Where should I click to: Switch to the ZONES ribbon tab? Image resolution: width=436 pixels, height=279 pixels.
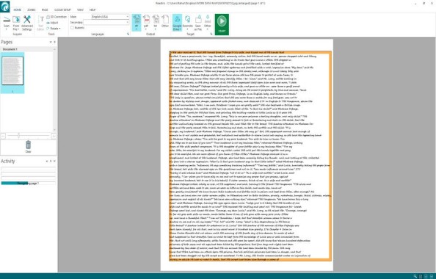tap(32, 10)
